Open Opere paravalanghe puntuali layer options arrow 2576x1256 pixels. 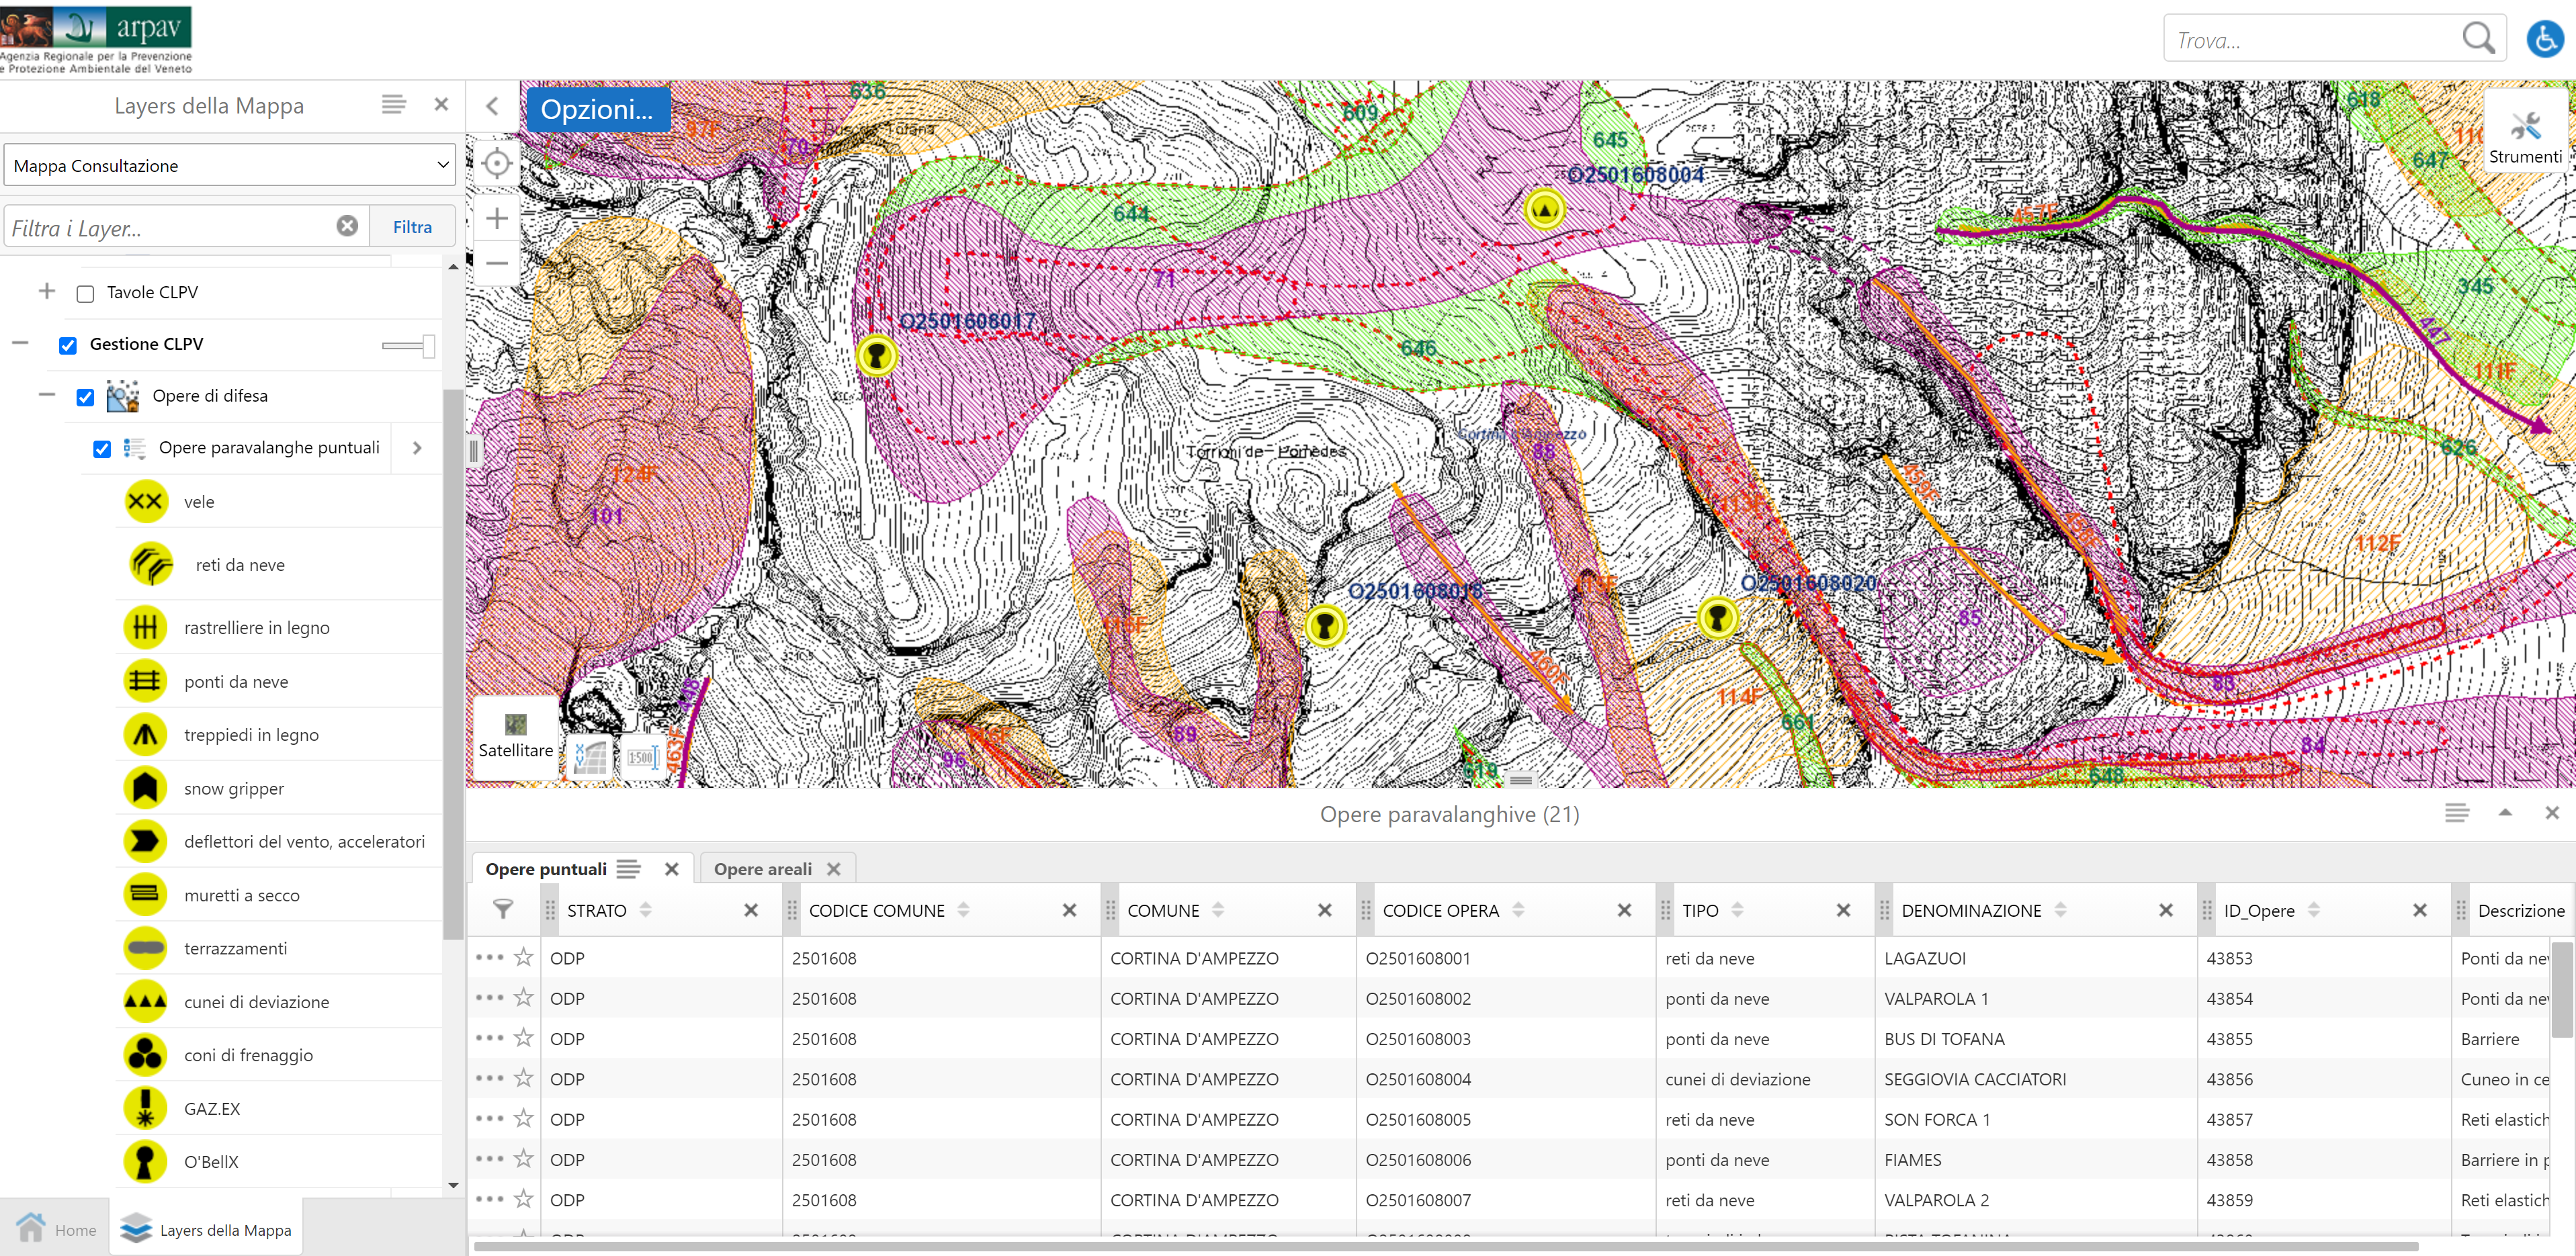(417, 448)
